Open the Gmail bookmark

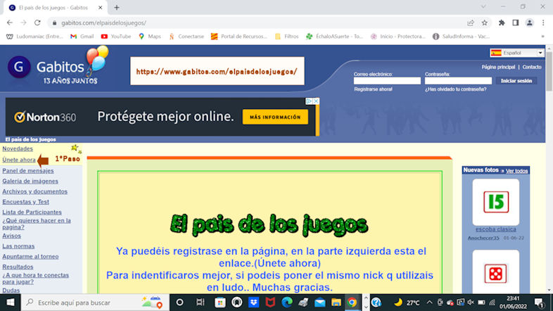click(x=82, y=37)
